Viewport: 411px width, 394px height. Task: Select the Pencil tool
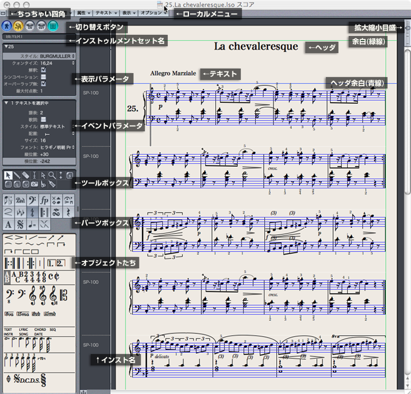point(17,175)
